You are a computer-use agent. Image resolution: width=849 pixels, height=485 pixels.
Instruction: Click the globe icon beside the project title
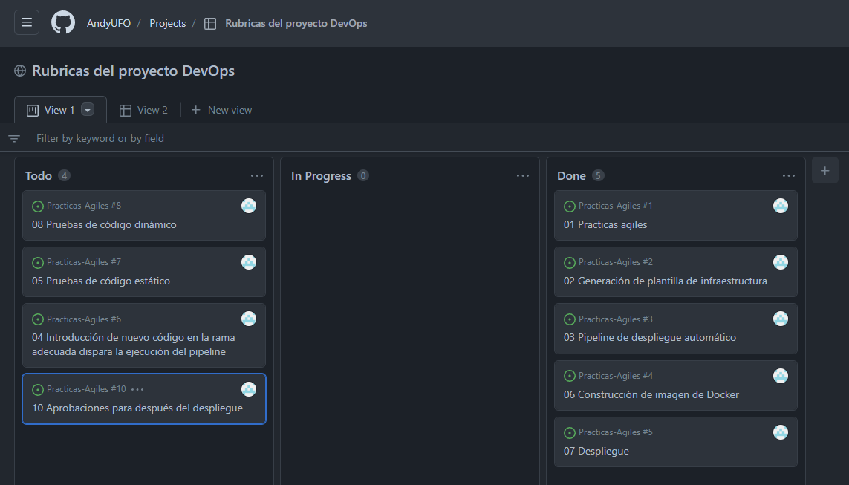19,71
